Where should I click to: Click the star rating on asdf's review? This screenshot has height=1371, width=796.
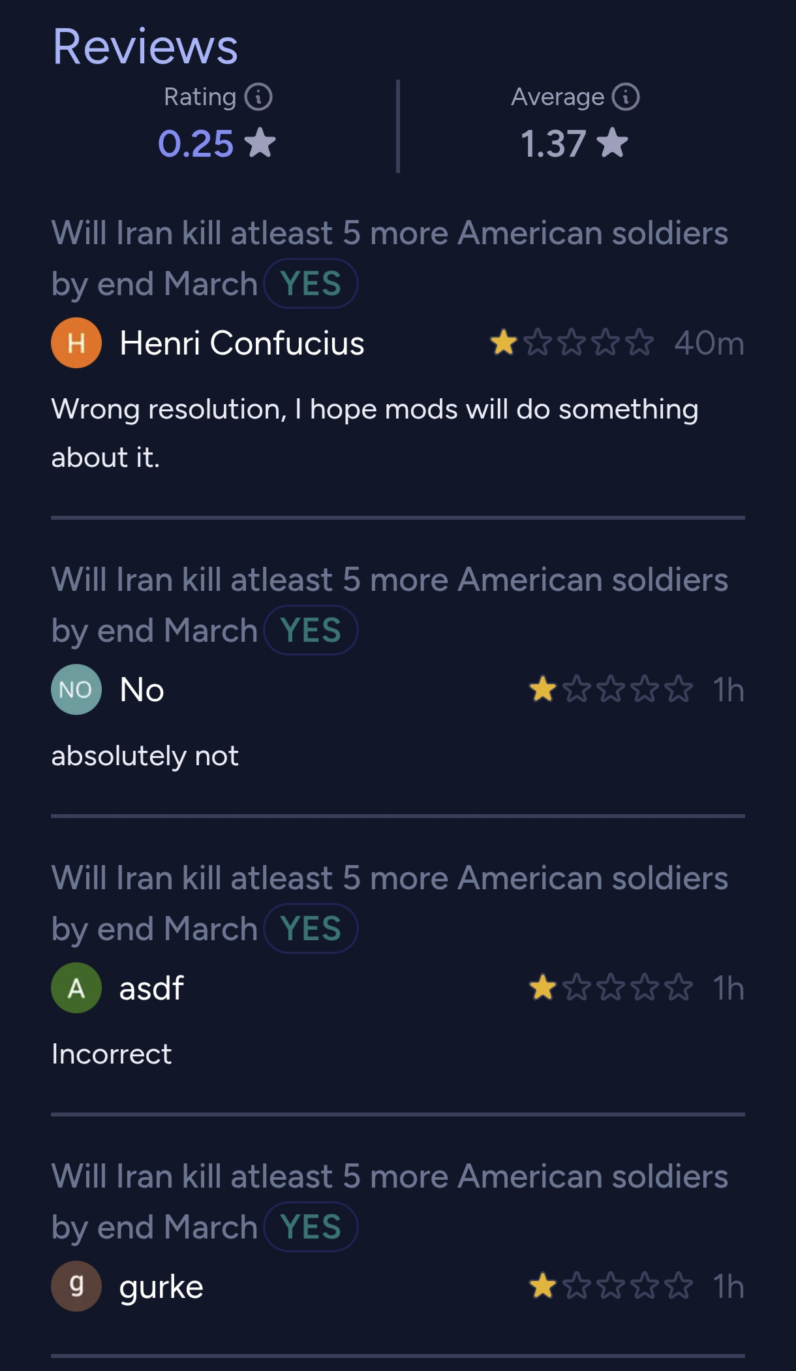611,988
